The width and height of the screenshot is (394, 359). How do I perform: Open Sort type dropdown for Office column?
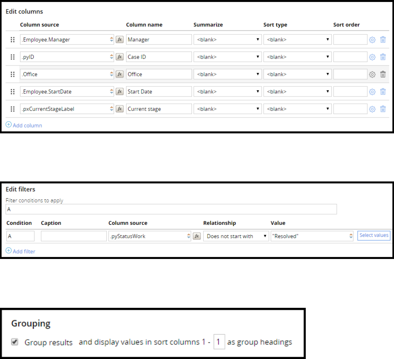pos(297,74)
